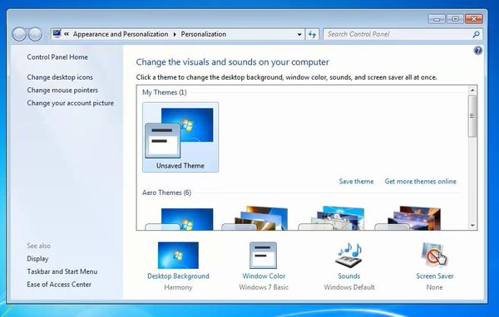Open the double chevron breadcrumb overflow
The image size is (499, 317).
point(67,34)
